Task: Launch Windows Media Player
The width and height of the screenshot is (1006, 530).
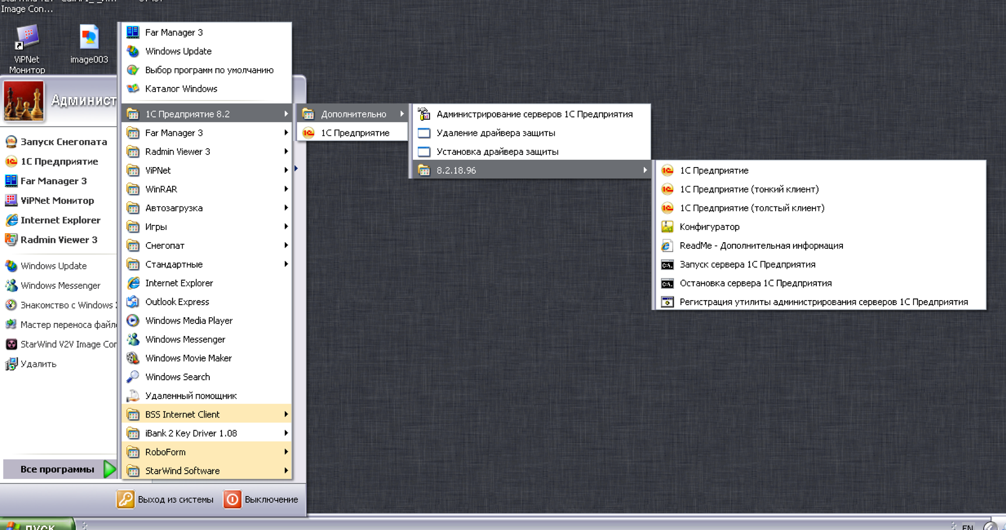Action: coord(206,321)
